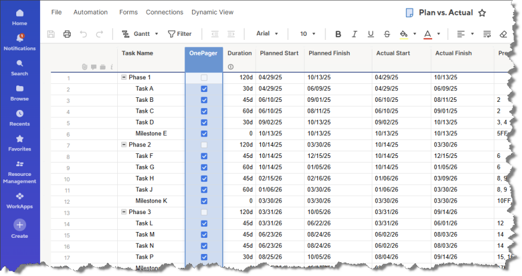Uncheck OnePager box for Task G

coord(204,167)
